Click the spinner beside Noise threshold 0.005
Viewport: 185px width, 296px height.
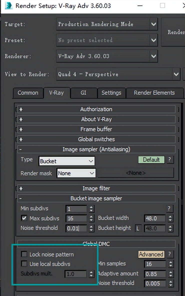pos(170,283)
